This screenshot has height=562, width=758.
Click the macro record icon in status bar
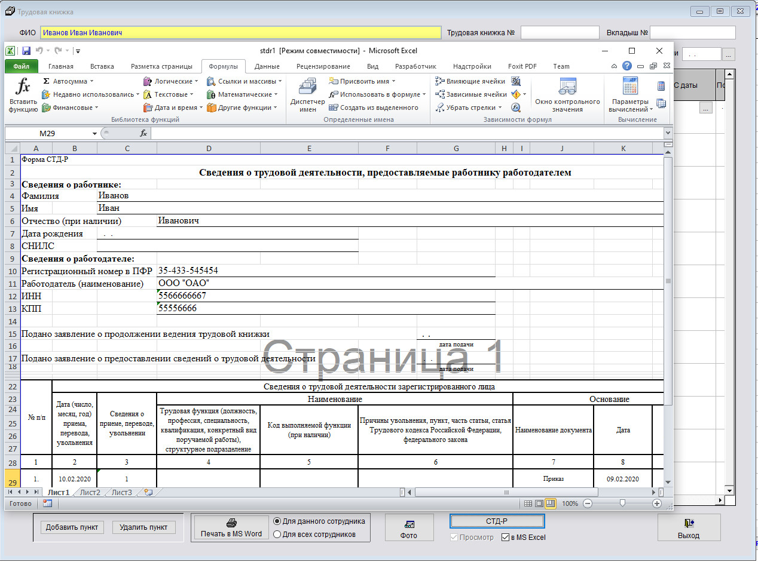tap(47, 503)
